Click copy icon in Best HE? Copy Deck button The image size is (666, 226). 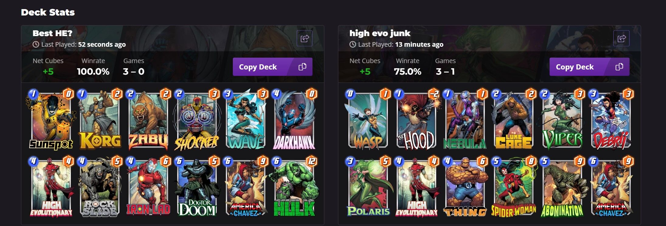click(x=302, y=67)
